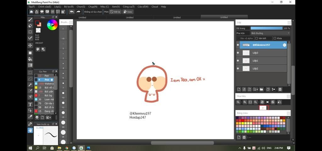Duplicate layer icon in Lớp panel
This screenshot has height=151, width=322.
coord(268,89)
